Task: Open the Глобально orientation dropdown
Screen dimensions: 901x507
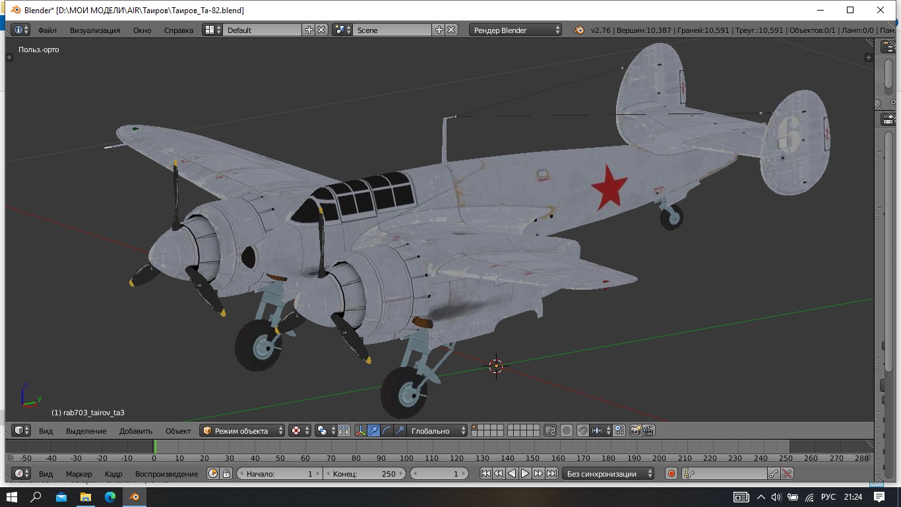Action: [x=436, y=430]
